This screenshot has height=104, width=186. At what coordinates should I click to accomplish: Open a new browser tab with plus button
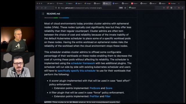pos(179,3)
